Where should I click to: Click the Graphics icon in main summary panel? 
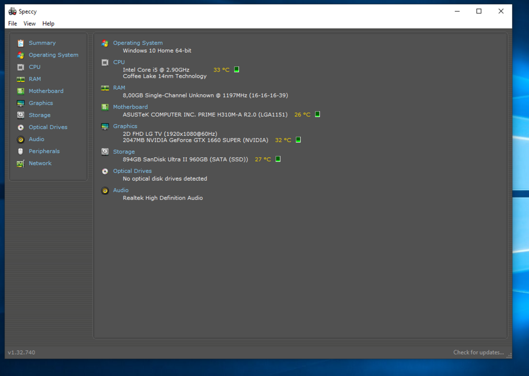(105, 126)
